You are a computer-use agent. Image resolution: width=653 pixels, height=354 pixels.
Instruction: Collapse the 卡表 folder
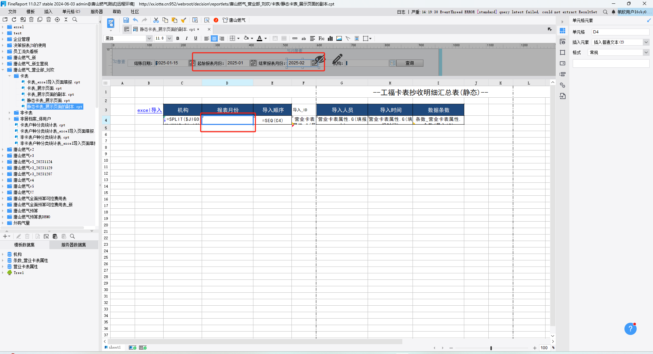(x=10, y=76)
